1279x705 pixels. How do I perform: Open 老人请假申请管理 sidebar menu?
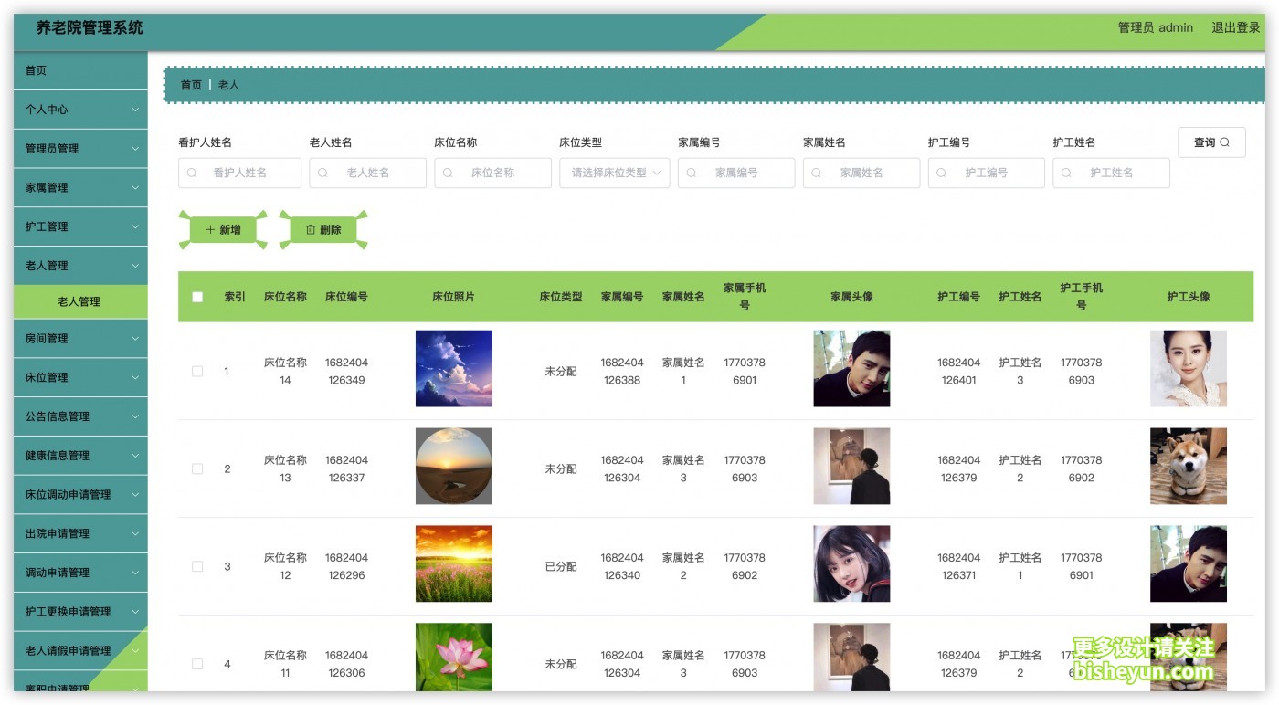pos(80,651)
